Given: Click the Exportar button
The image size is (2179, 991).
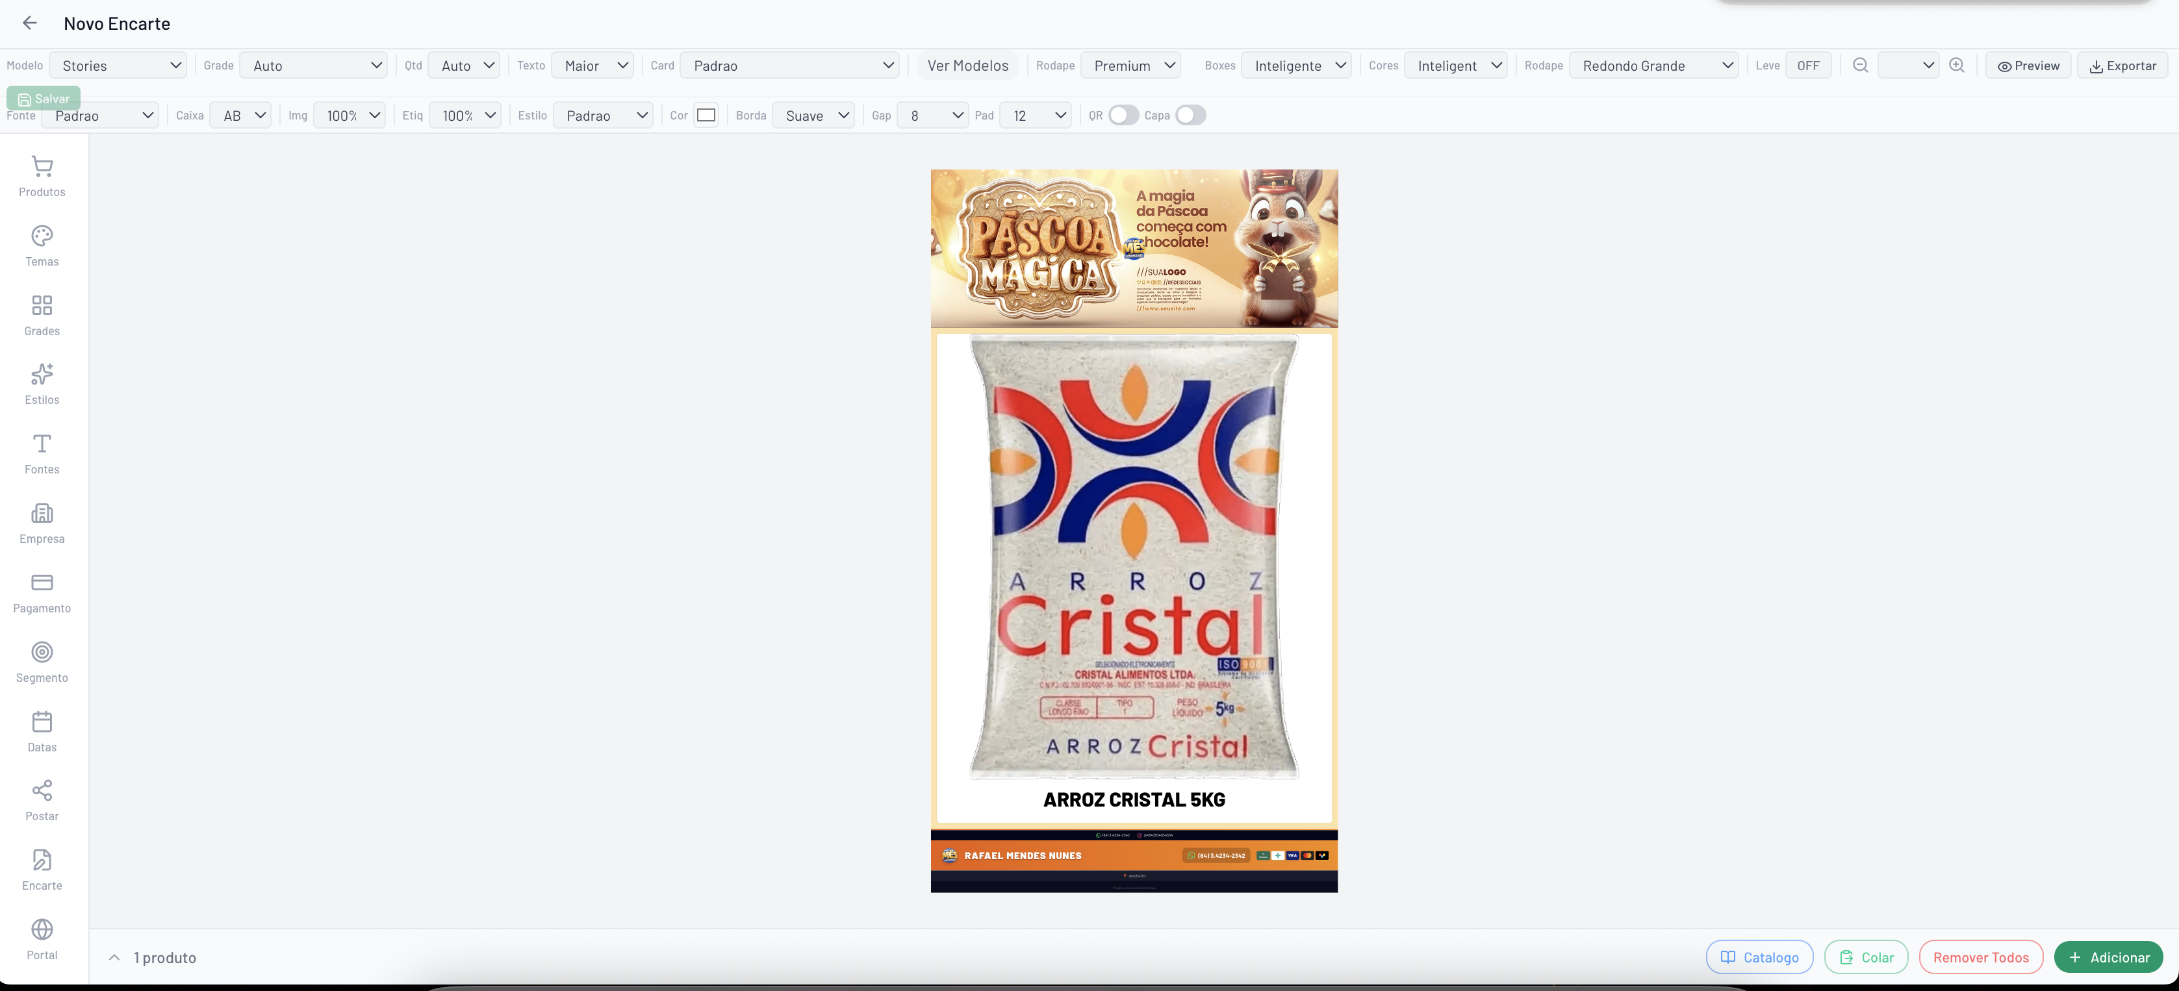Looking at the screenshot, I should point(2122,65).
